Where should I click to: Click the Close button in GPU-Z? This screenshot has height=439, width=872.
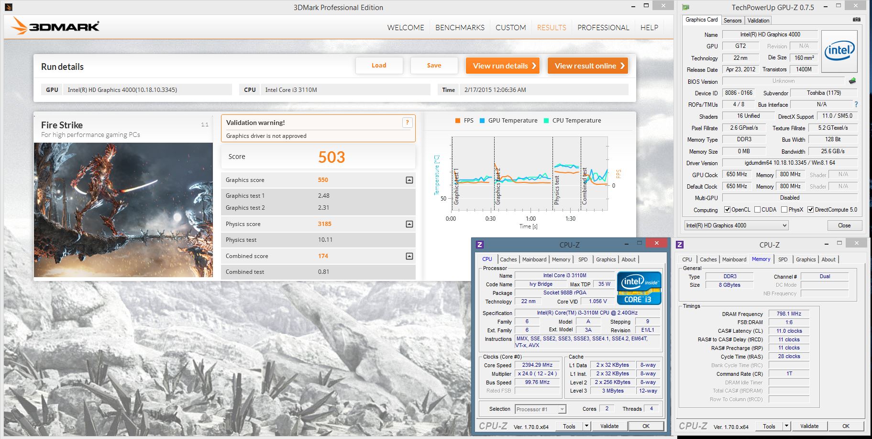pos(844,225)
